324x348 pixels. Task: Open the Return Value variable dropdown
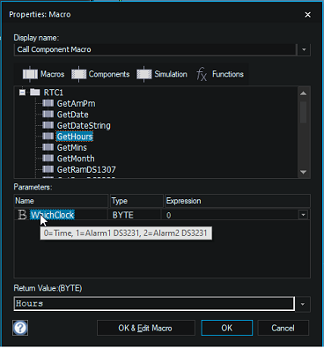click(303, 304)
